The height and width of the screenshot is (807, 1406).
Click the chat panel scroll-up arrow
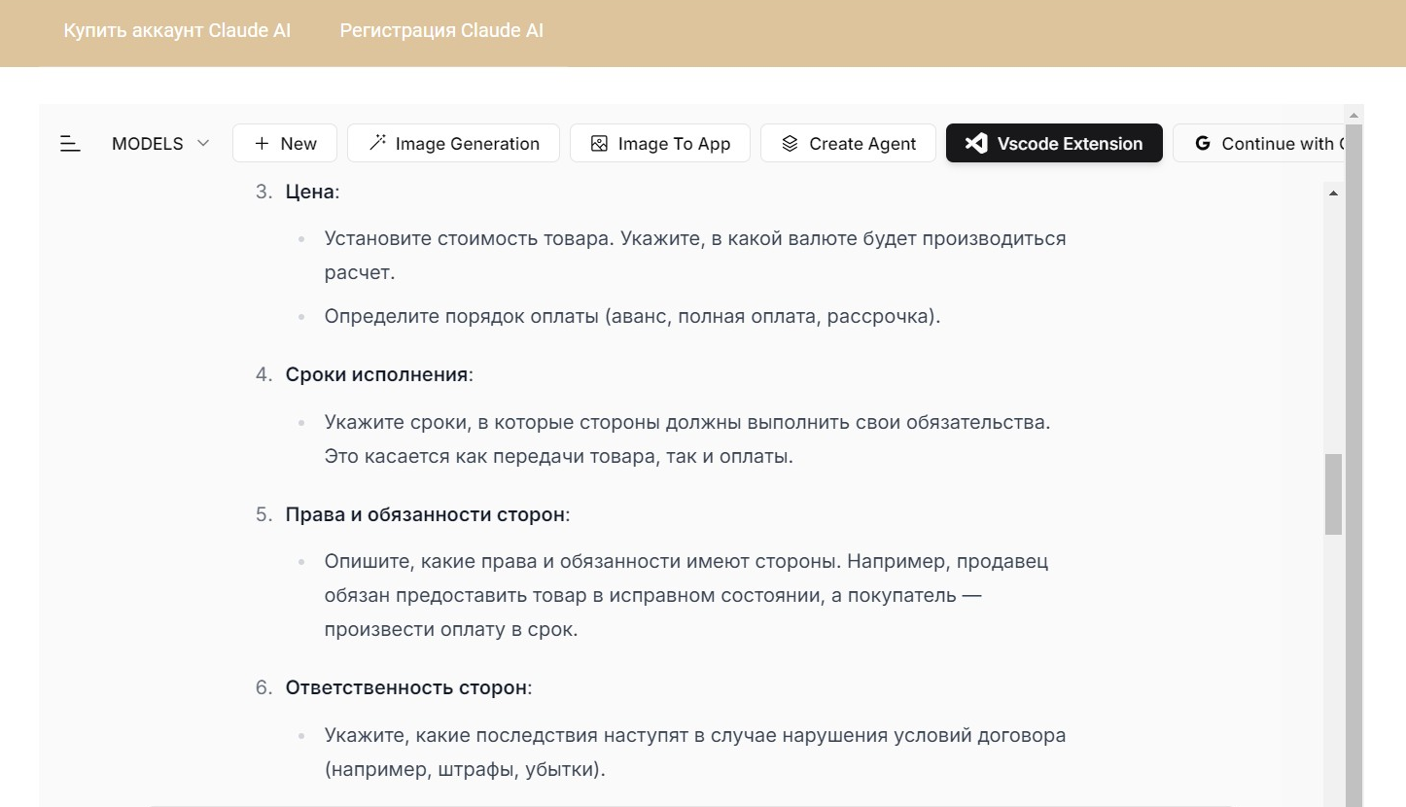point(1333,193)
